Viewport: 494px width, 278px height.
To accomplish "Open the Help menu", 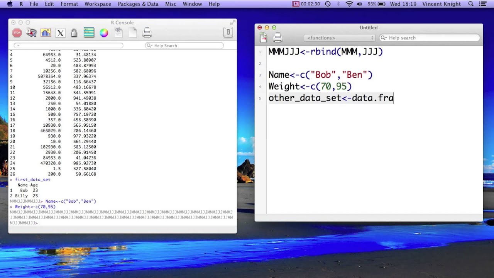I will (x=214, y=4).
